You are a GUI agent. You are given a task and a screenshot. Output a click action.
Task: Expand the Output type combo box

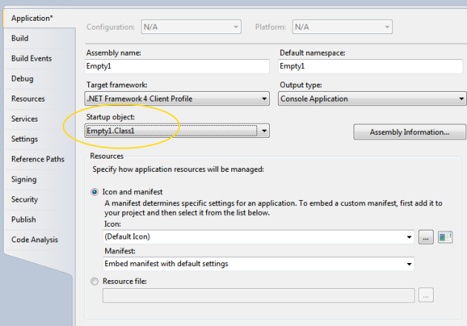click(372, 99)
